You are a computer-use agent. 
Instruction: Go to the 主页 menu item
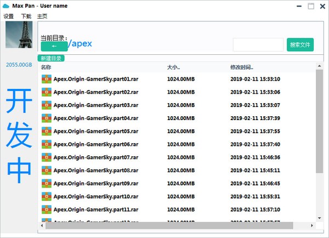click(42, 16)
